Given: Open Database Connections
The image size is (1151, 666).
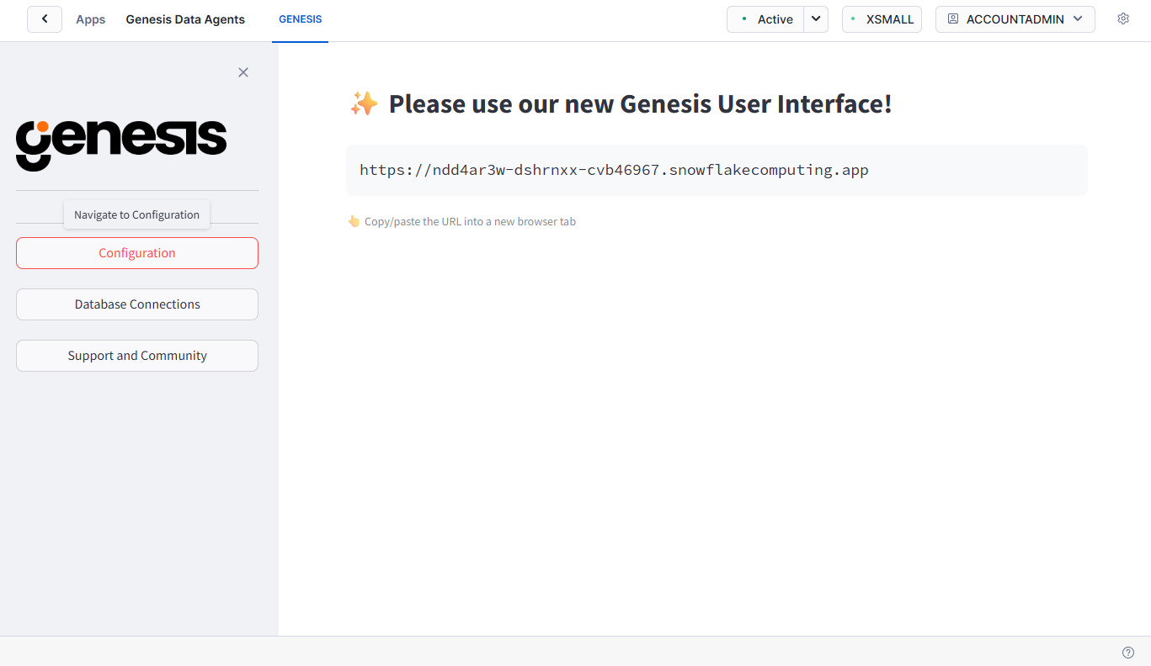Looking at the screenshot, I should tap(137, 304).
